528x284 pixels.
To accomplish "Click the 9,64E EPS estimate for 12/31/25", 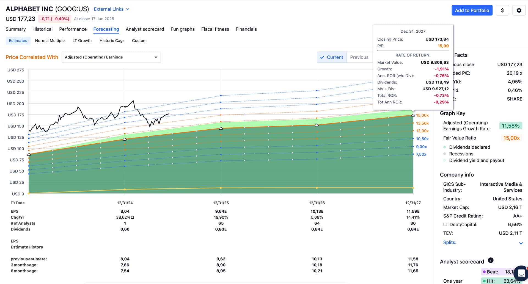I will click(221, 211).
